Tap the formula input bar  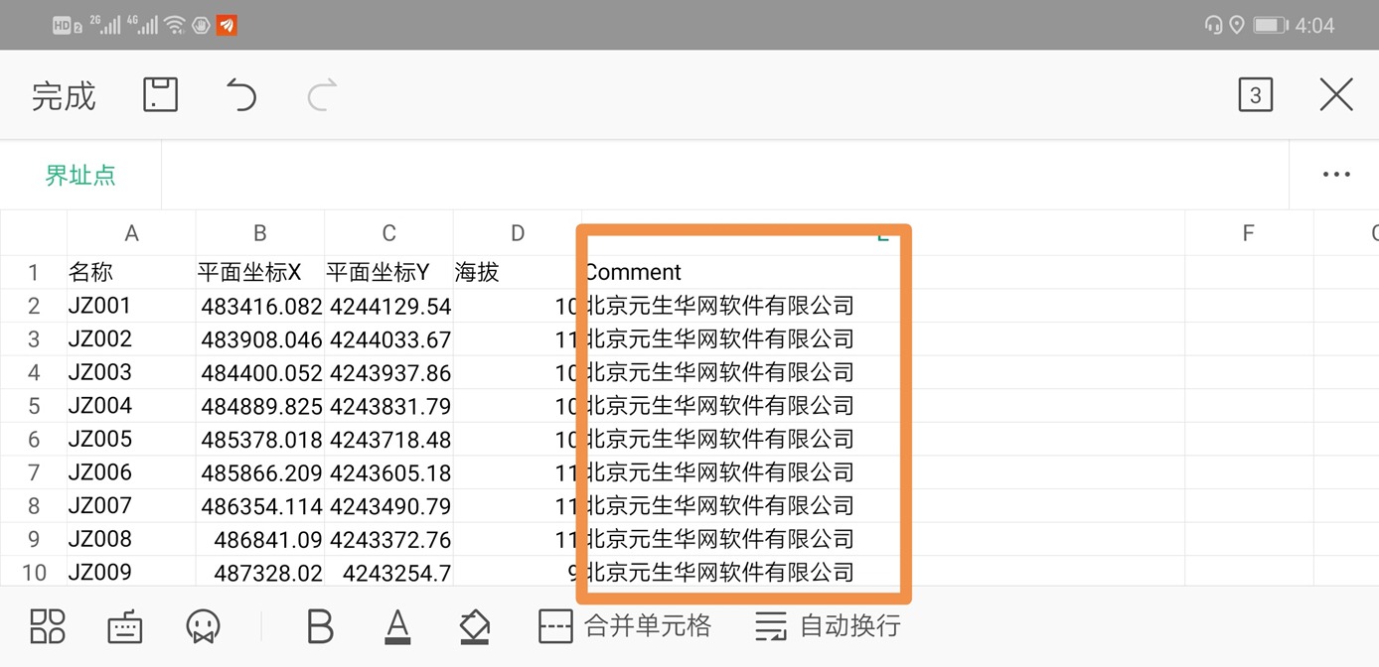click(724, 175)
